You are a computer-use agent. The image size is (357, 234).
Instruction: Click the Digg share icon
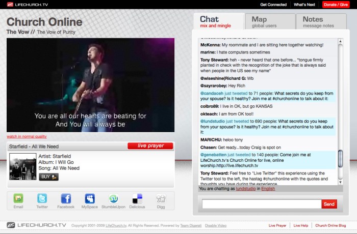(161, 198)
